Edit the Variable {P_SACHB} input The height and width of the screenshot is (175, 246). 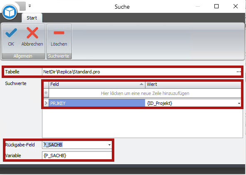coord(77,156)
